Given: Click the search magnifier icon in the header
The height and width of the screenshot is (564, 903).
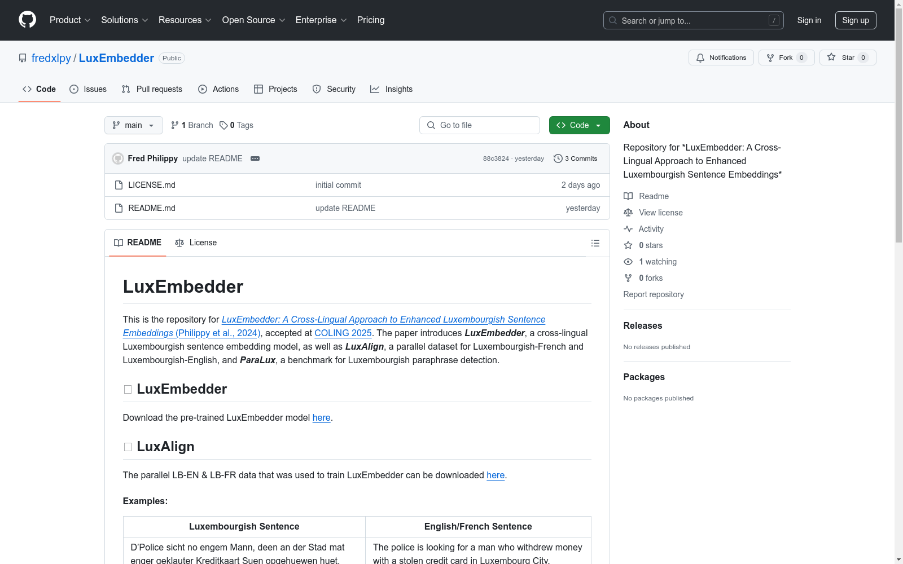Looking at the screenshot, I should point(613,20).
